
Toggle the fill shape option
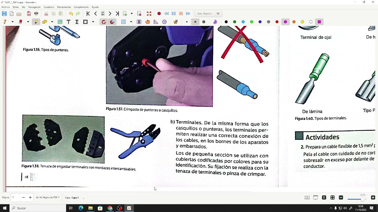[215, 22]
